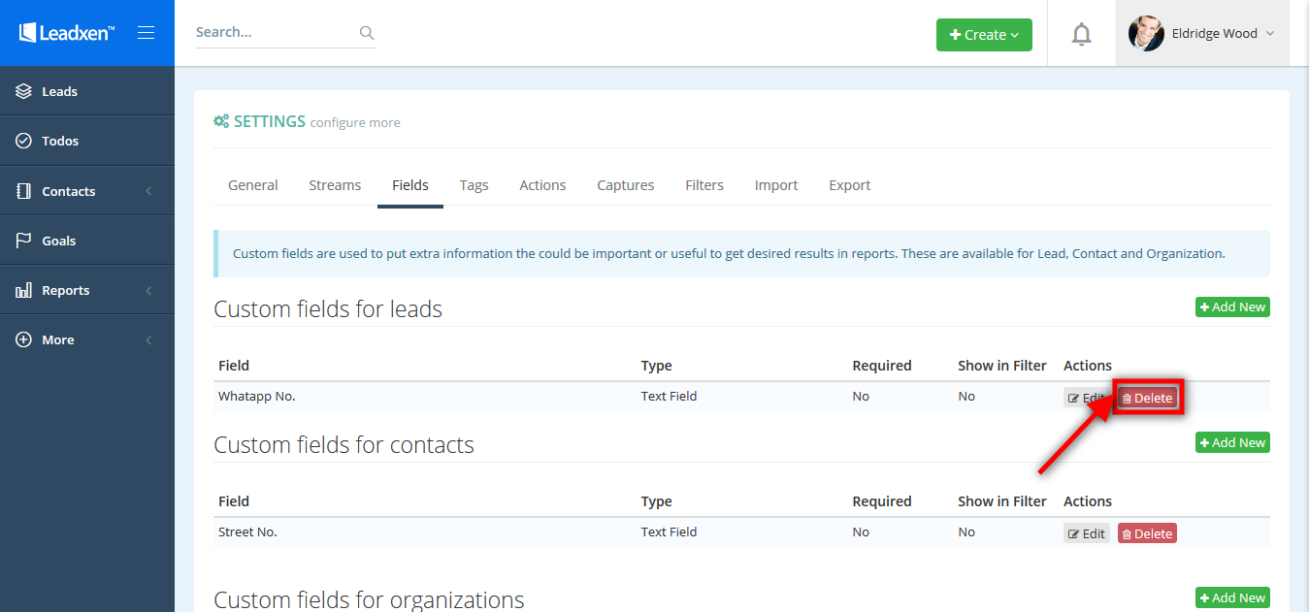Click the Todos checkmark icon

point(24,141)
